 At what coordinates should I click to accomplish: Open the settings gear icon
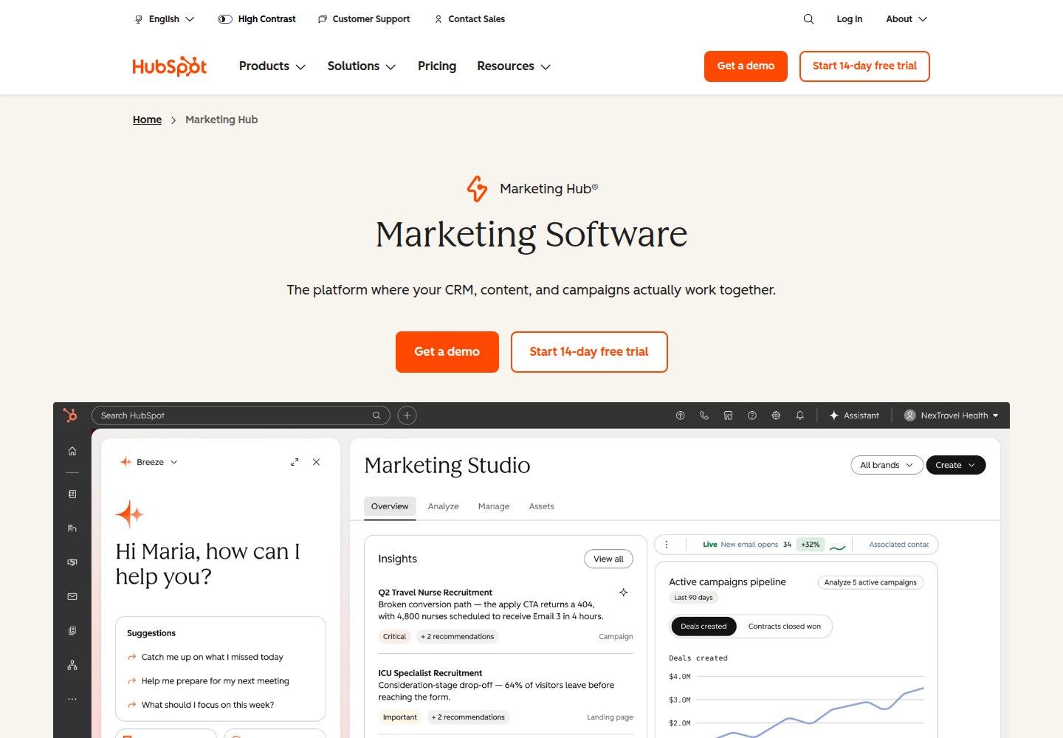(776, 415)
